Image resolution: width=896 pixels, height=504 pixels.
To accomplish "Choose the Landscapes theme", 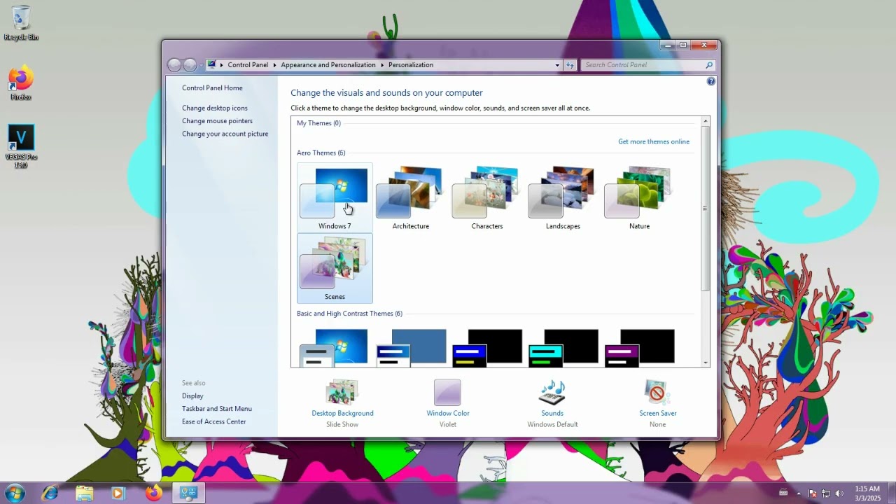I will click(563, 197).
